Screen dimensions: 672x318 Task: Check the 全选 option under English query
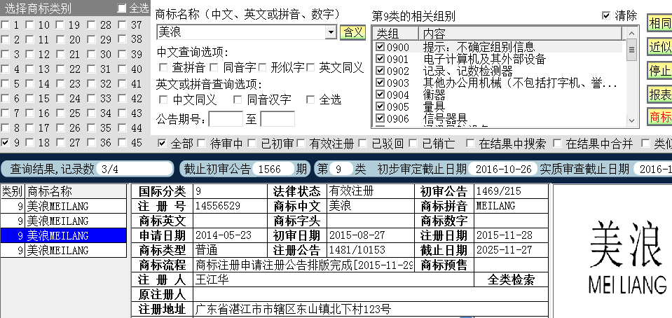(310, 100)
